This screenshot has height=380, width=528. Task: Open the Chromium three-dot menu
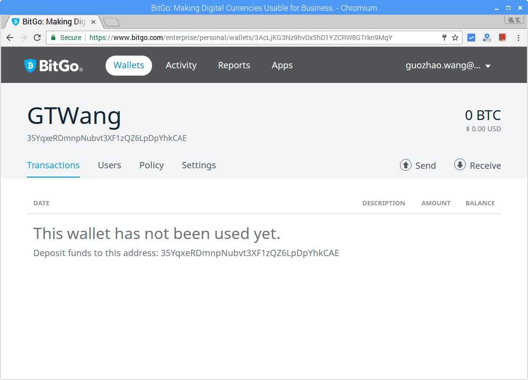[519, 37]
